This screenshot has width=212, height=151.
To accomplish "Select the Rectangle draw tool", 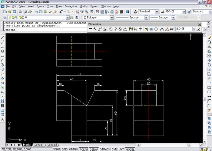I will click(x=2, y=56).
